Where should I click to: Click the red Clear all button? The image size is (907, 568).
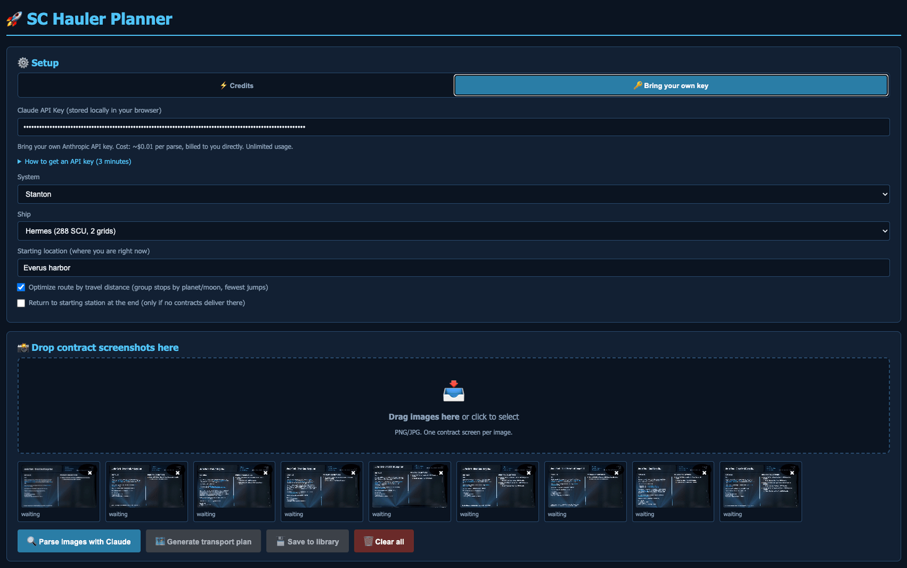click(x=383, y=541)
